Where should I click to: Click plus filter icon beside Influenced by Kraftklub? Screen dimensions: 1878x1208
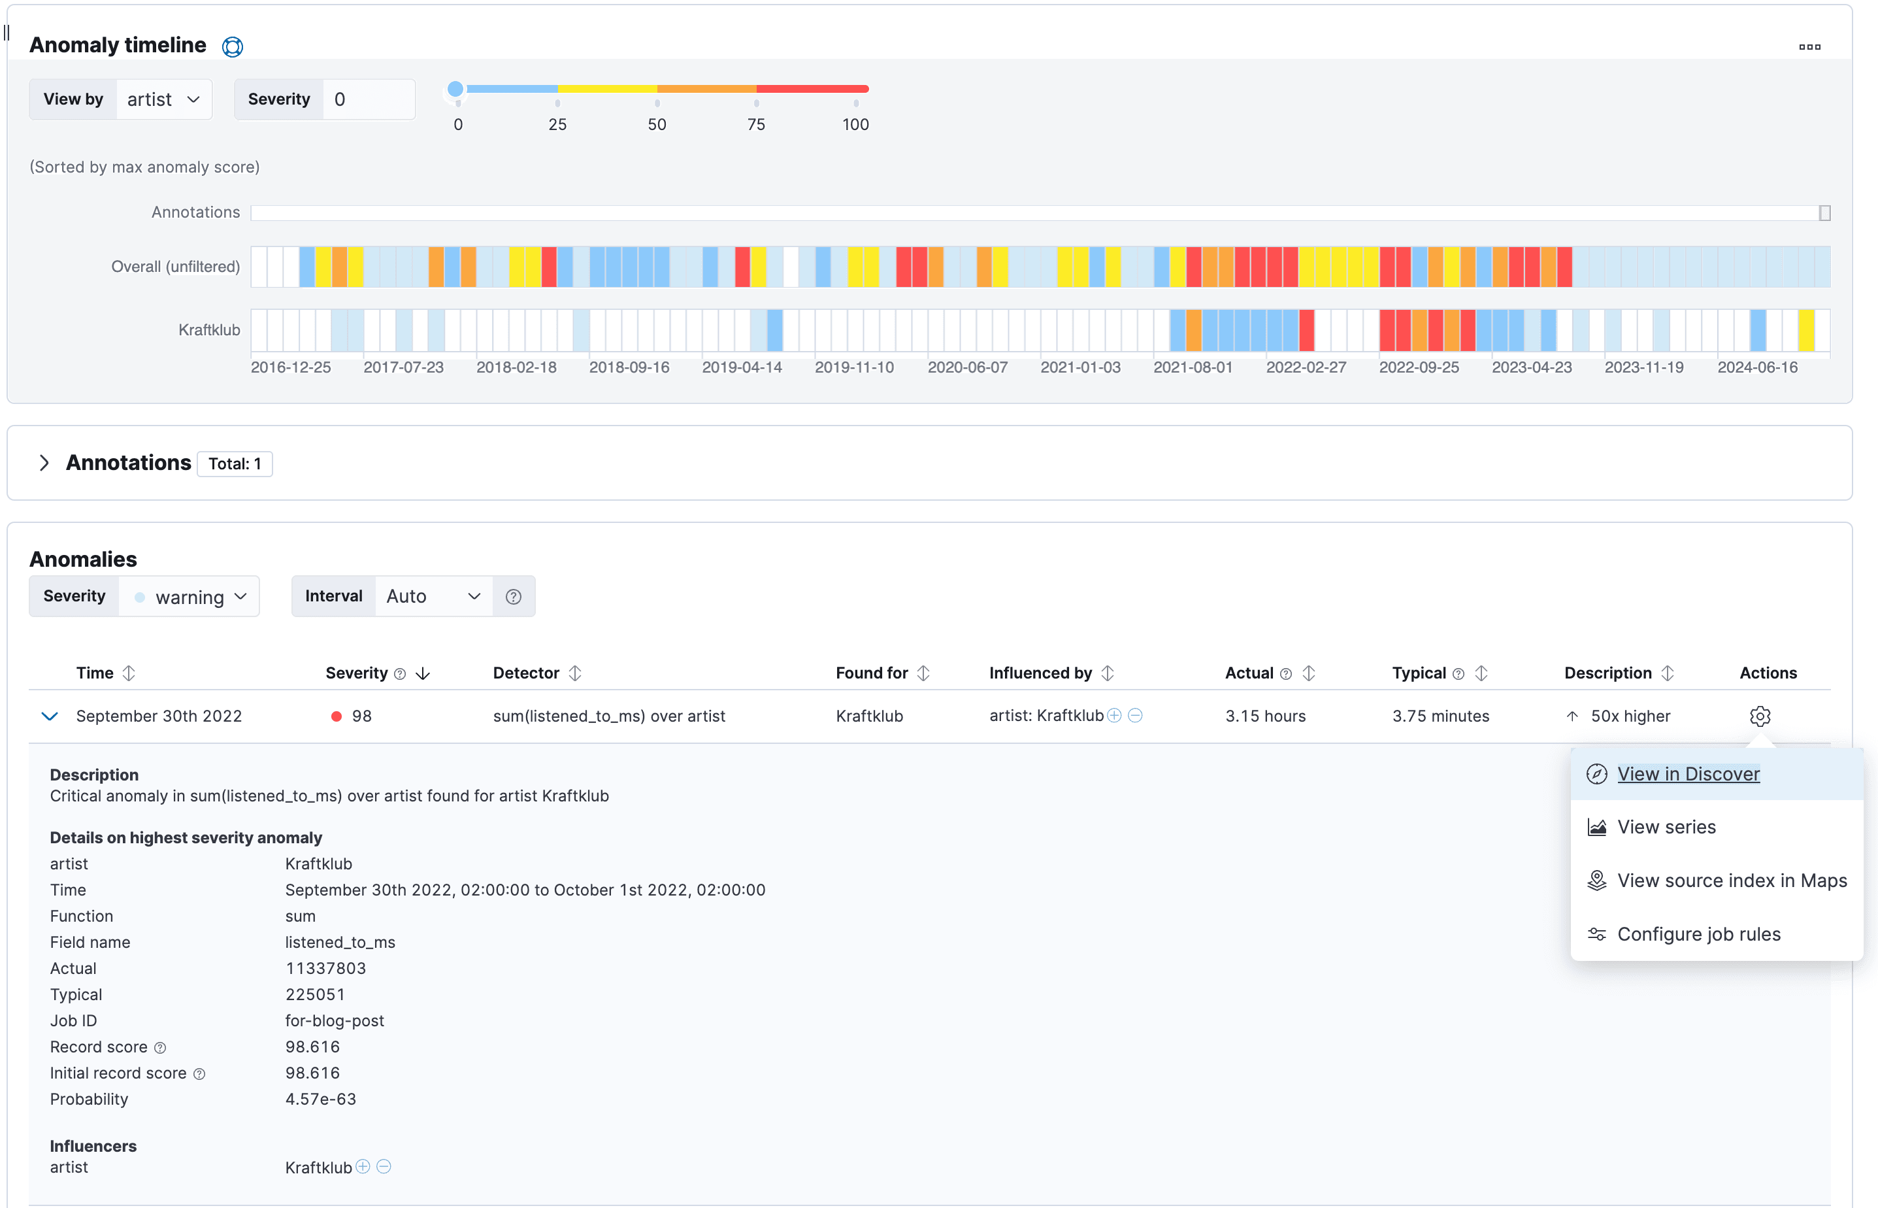pos(1114,715)
